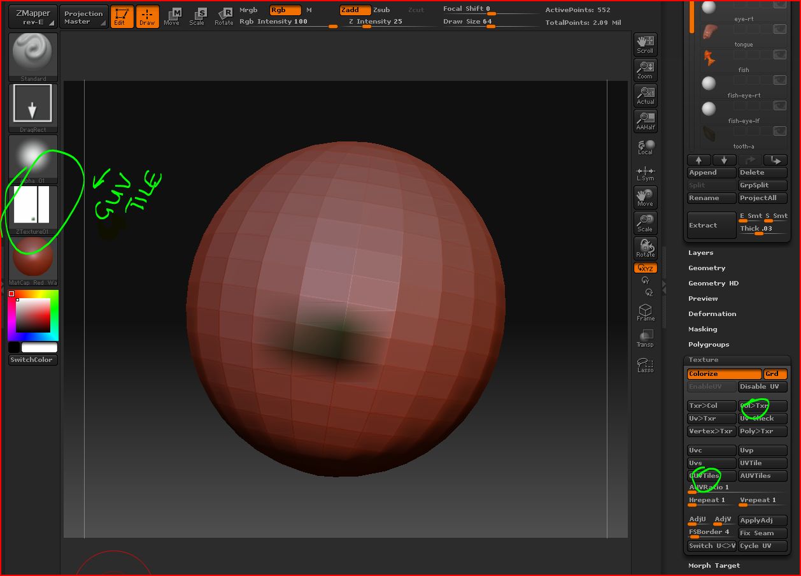Click the AUVTiles button

[x=762, y=476]
